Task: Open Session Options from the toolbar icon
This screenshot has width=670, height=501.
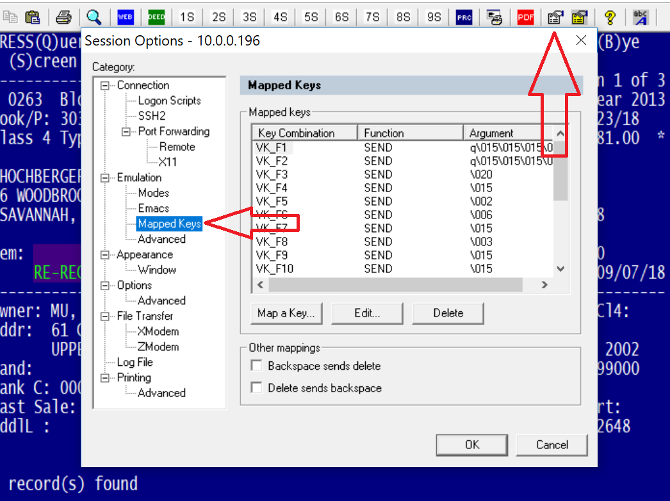Action: click(x=555, y=17)
